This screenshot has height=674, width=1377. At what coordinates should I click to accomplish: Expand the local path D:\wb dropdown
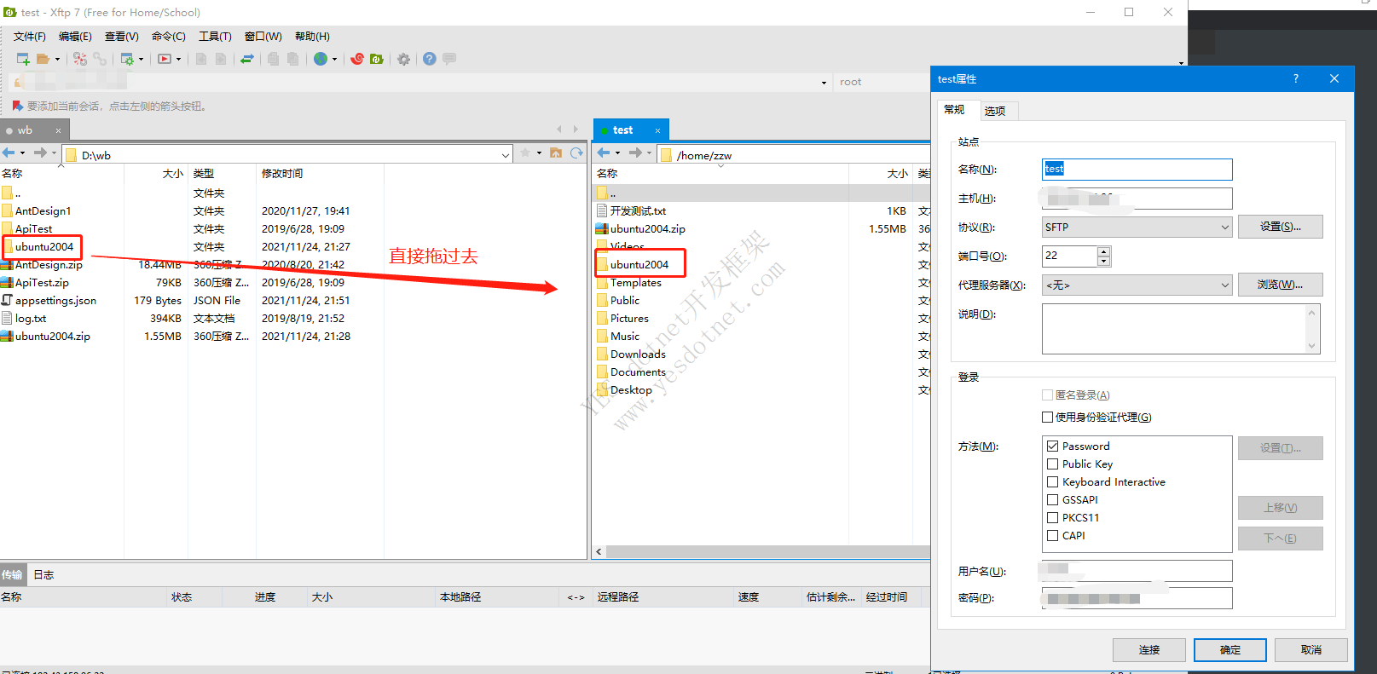(x=506, y=155)
